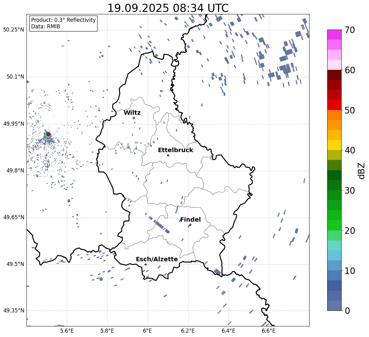Click the 6.6°E longitude label
The height and width of the screenshot is (337, 369).
tap(269, 331)
